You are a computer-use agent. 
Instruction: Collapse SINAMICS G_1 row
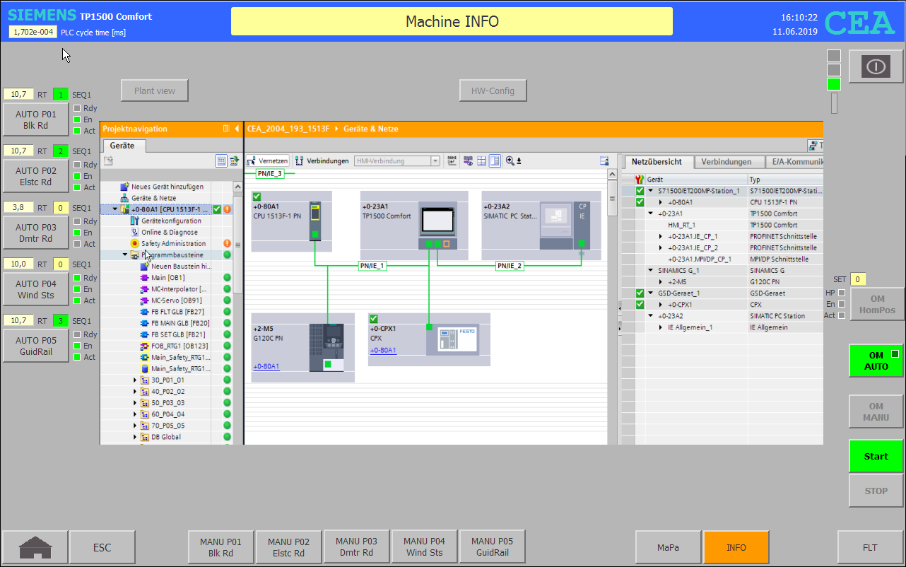[650, 270]
